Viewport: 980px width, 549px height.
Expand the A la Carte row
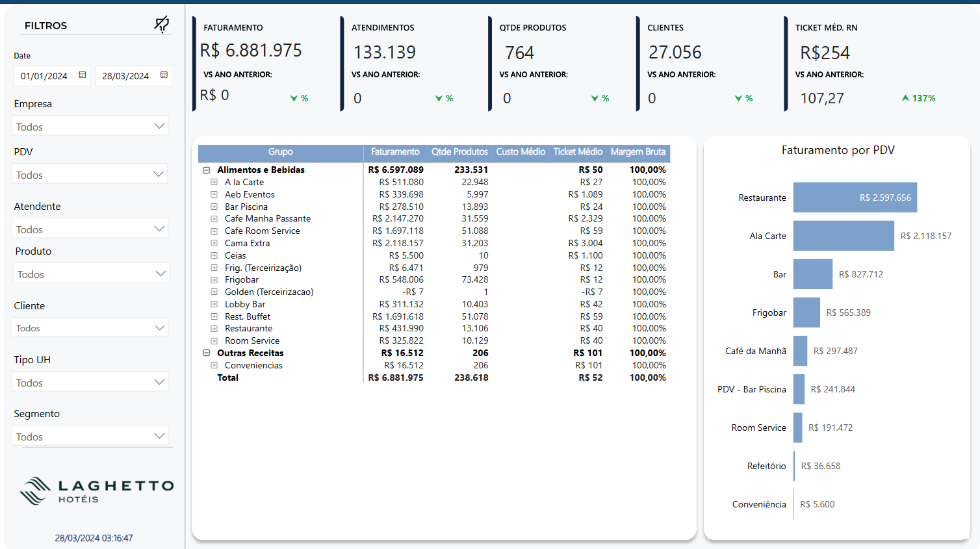point(214,183)
